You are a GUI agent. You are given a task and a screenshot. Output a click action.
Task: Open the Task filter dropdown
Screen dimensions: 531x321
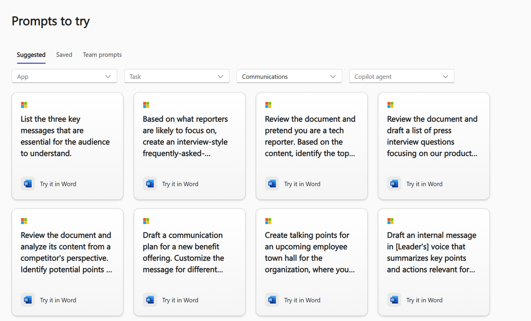tap(177, 76)
